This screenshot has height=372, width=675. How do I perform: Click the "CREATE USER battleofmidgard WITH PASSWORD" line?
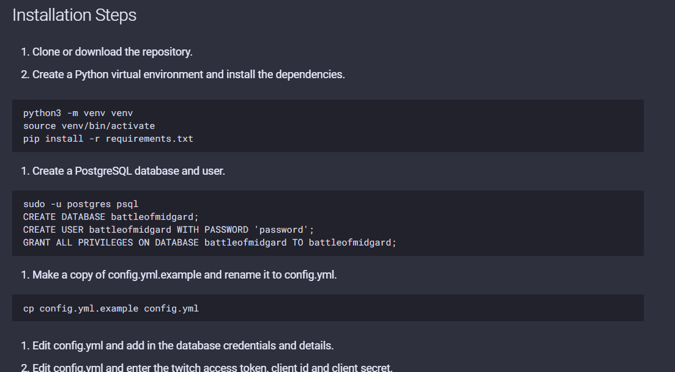point(169,230)
